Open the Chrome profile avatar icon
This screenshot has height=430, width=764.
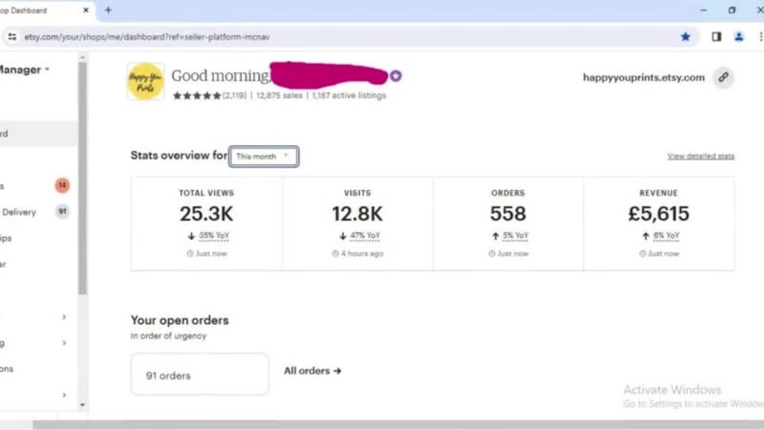pos(739,37)
